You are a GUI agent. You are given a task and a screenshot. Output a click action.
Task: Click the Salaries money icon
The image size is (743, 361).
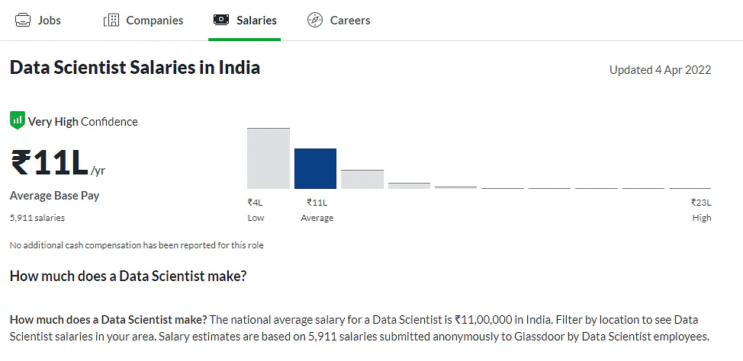click(x=221, y=21)
